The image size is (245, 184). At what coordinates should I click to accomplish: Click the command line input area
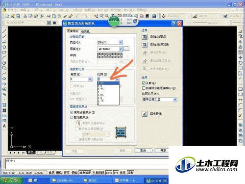coord(87,163)
